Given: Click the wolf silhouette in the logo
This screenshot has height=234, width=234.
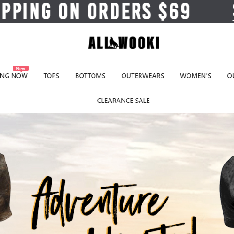Looking at the screenshot, I should (114, 42).
